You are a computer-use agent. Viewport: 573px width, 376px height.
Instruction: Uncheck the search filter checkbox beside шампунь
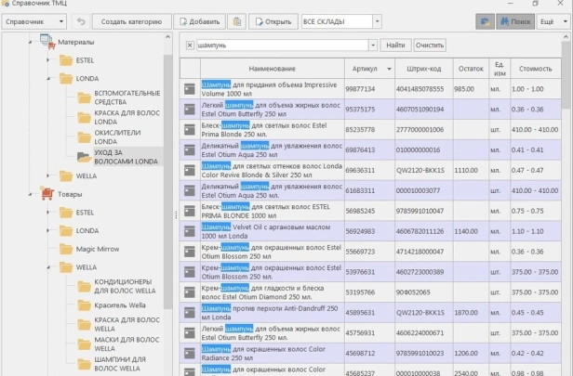point(190,45)
